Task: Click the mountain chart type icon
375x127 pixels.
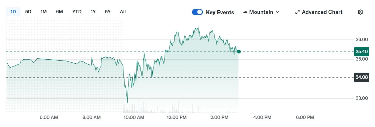Action: (245, 12)
